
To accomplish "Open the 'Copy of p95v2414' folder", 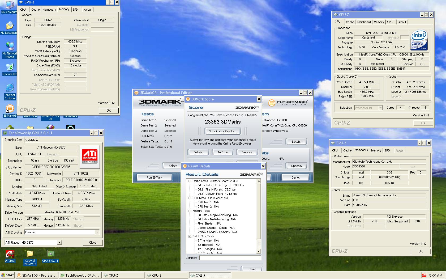I will pyautogui.click(x=30, y=258).
